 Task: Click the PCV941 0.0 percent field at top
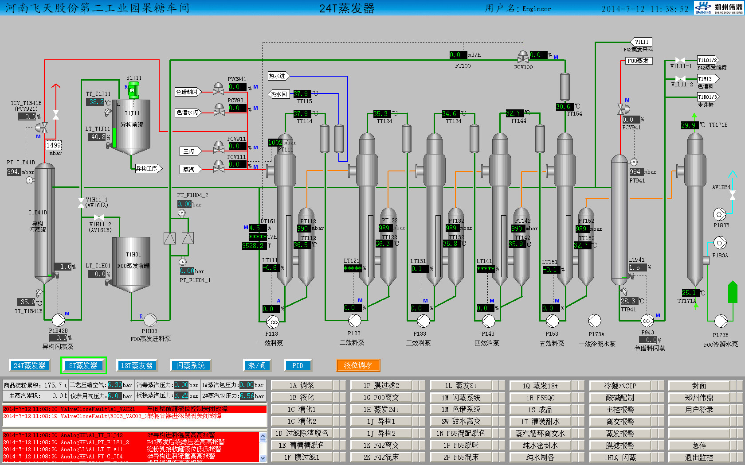tap(237, 87)
